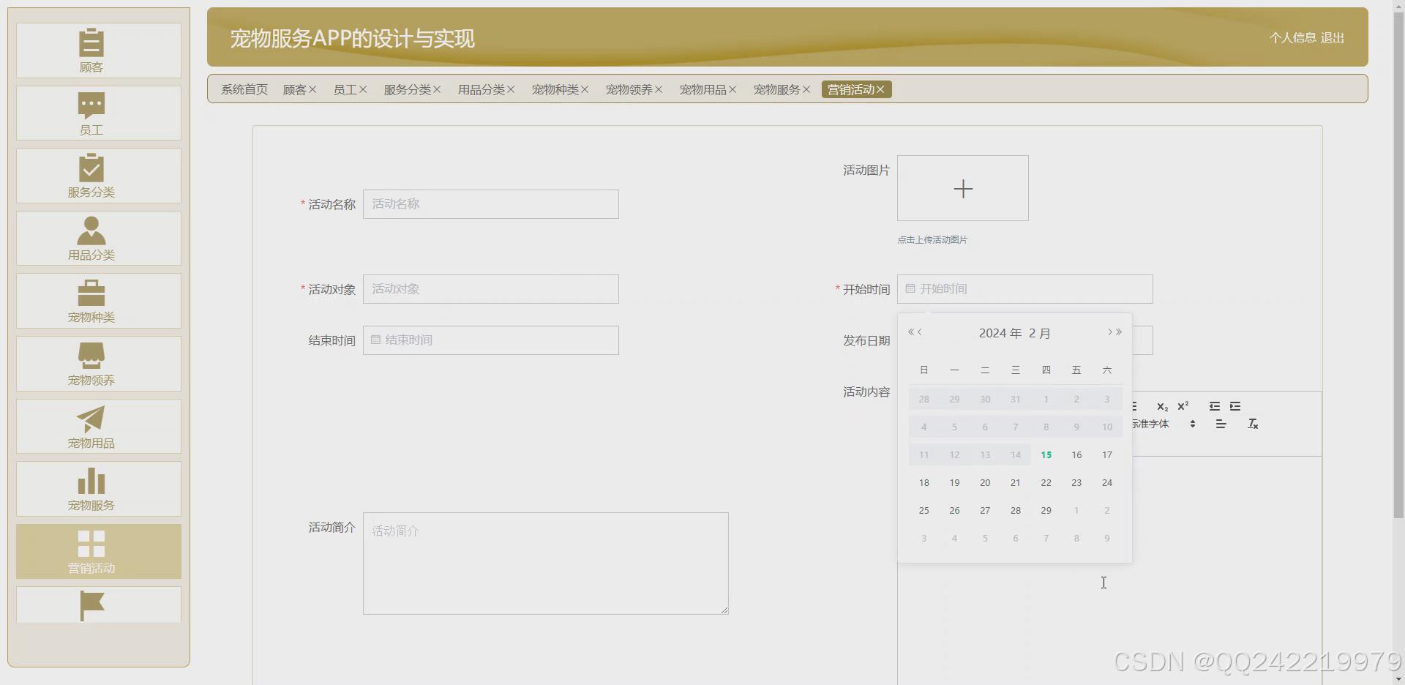
Task: Click the 2 月 month label
Action: click(x=1040, y=333)
